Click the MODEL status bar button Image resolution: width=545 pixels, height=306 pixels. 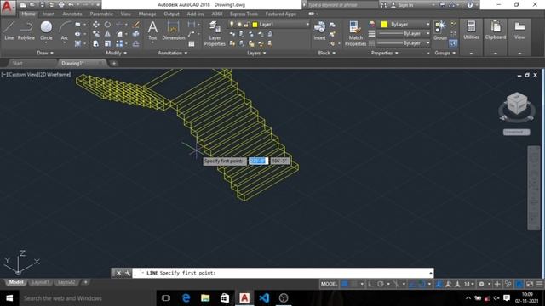pos(329,284)
